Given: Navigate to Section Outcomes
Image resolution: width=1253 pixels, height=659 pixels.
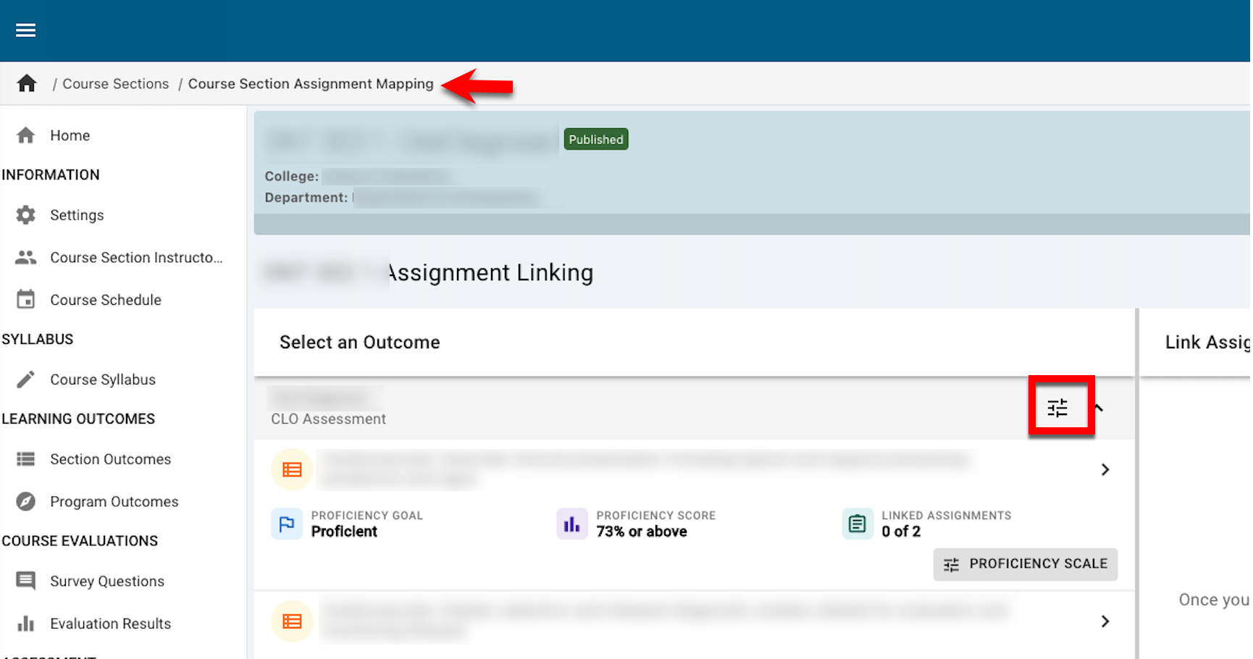Looking at the screenshot, I should [x=110, y=459].
